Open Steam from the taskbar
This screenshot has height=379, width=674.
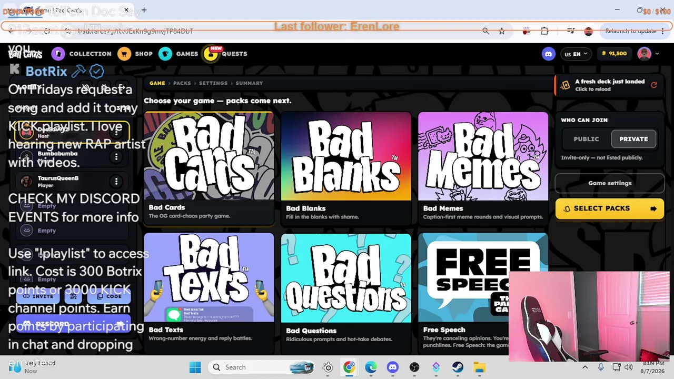click(x=458, y=367)
